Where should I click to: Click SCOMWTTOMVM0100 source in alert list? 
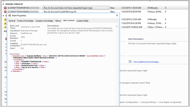coord(18,8)
